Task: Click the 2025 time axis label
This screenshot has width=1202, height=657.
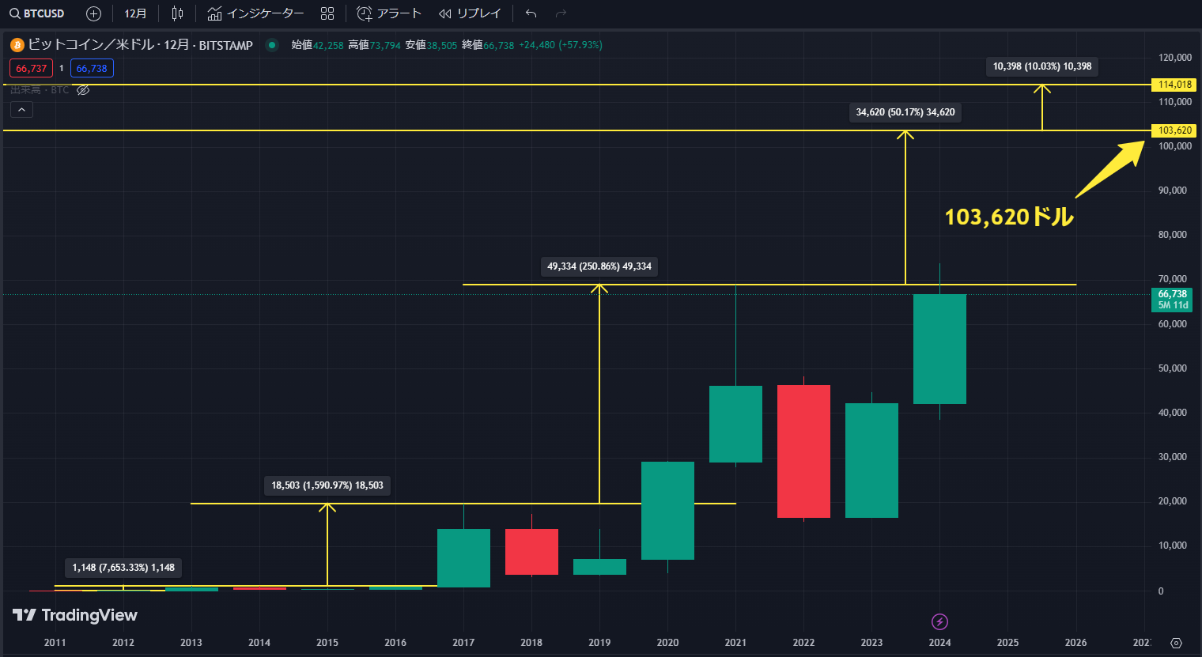Action: tap(1007, 643)
